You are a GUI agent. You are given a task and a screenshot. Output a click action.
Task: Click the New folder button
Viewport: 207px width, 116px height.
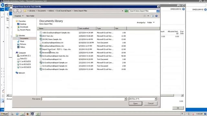(x=30, y=16)
